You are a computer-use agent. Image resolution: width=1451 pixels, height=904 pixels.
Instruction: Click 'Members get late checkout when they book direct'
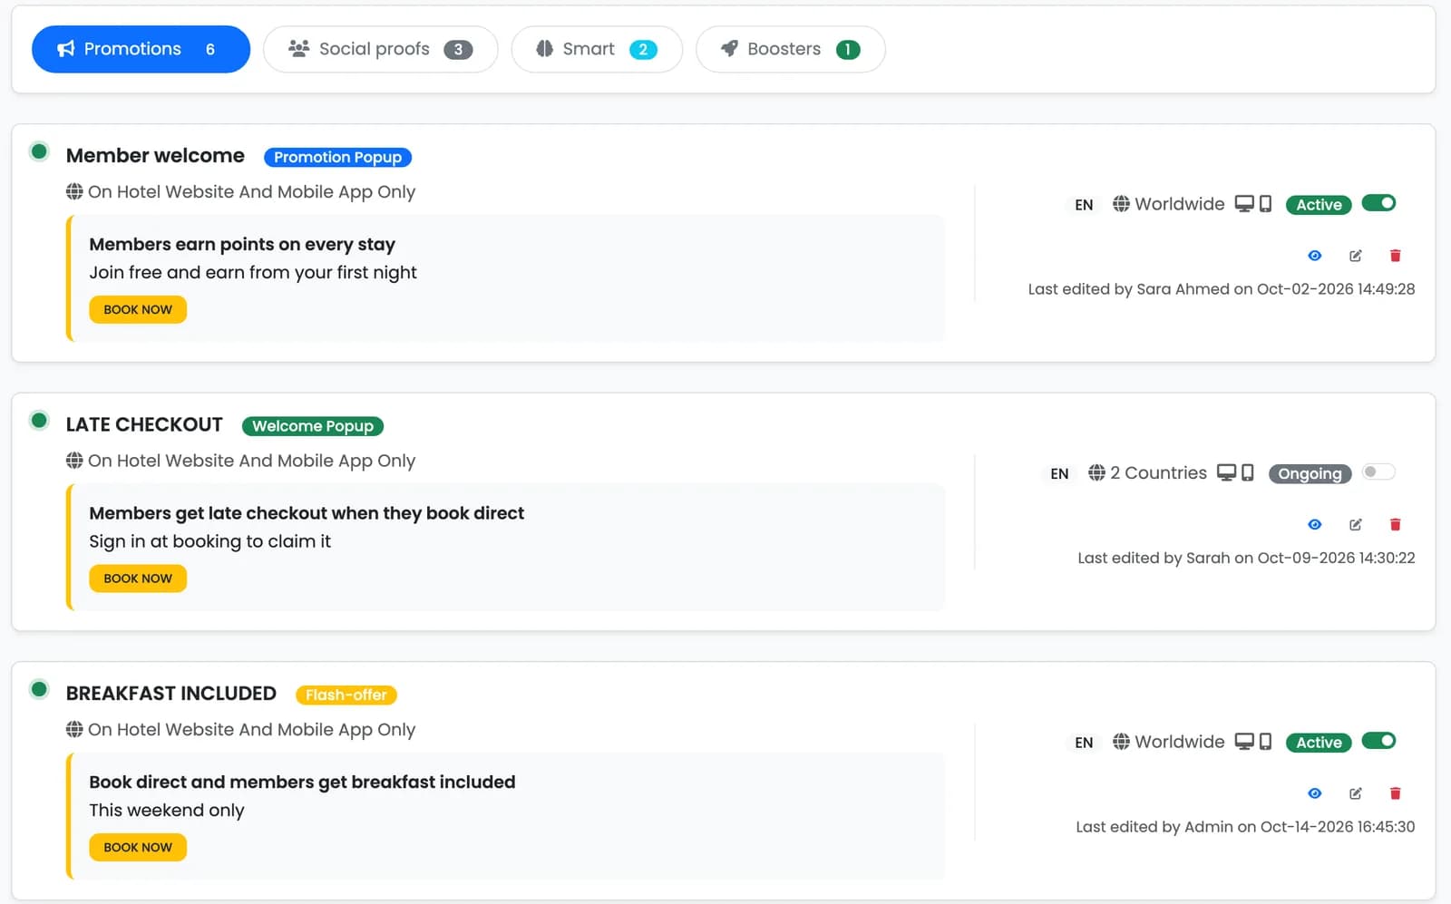coord(307,513)
